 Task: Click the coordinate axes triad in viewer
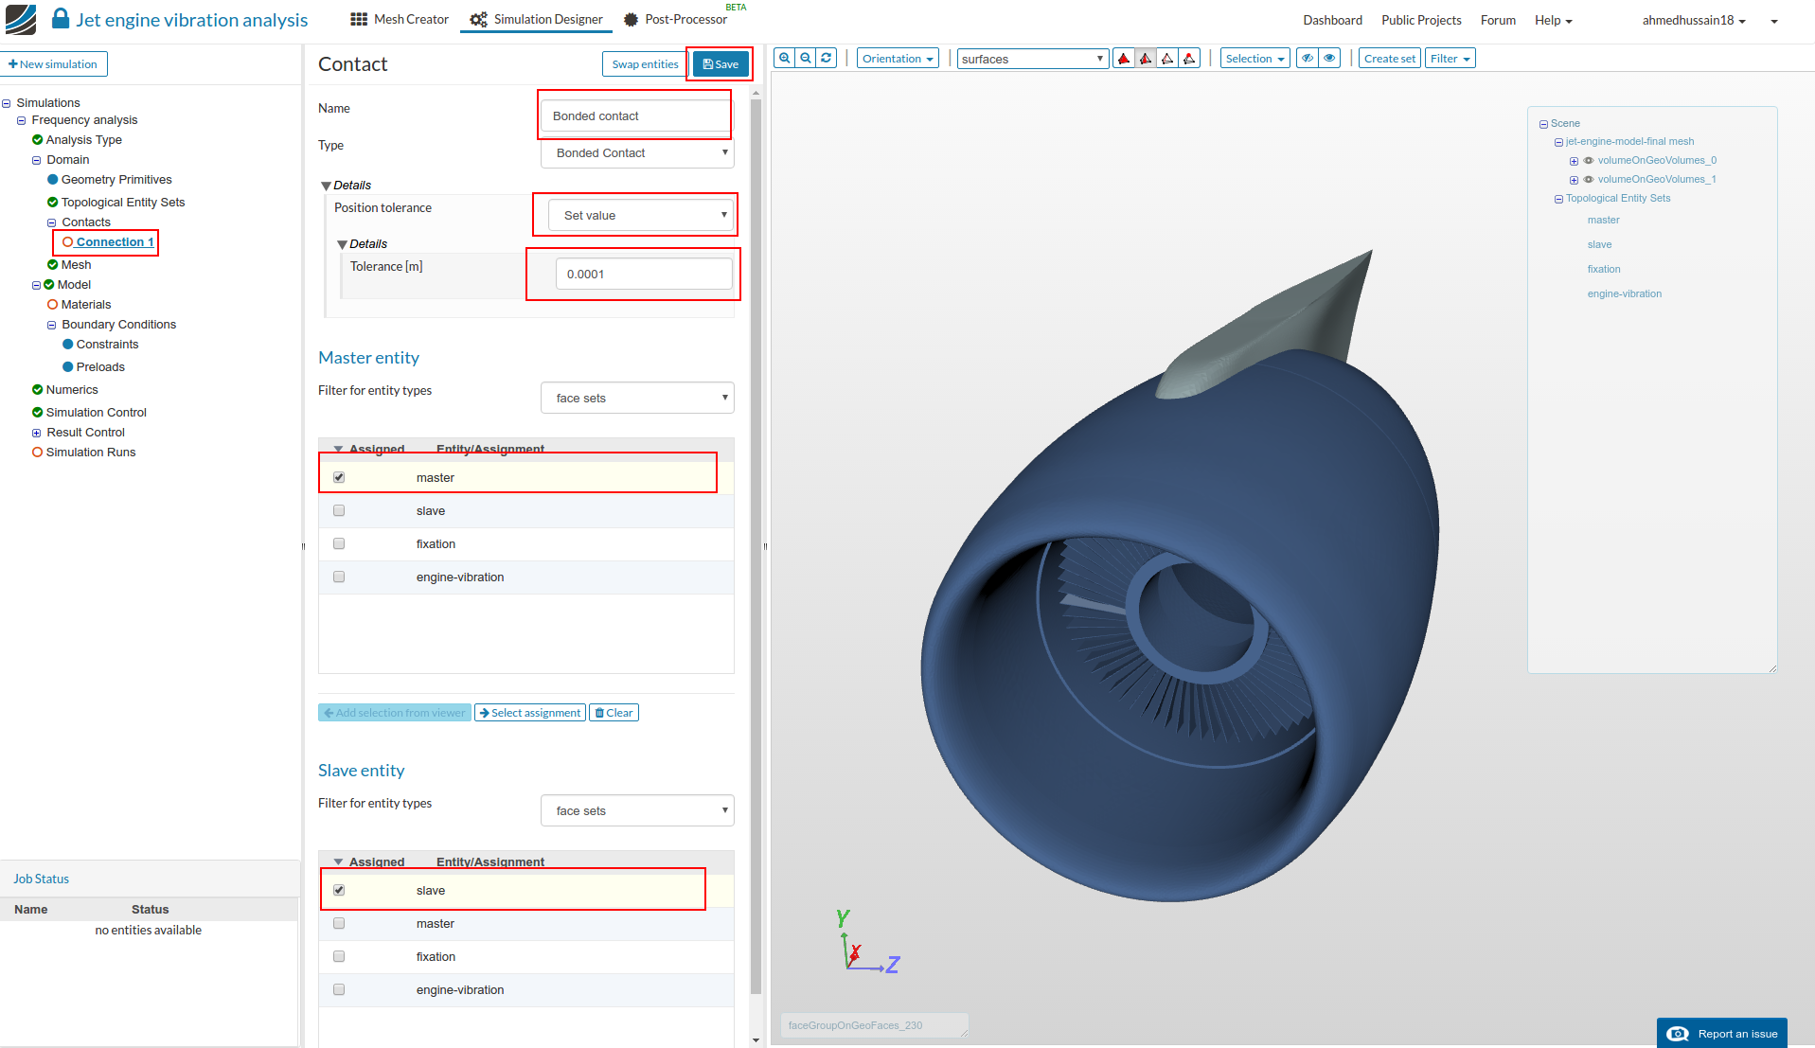coord(866,943)
